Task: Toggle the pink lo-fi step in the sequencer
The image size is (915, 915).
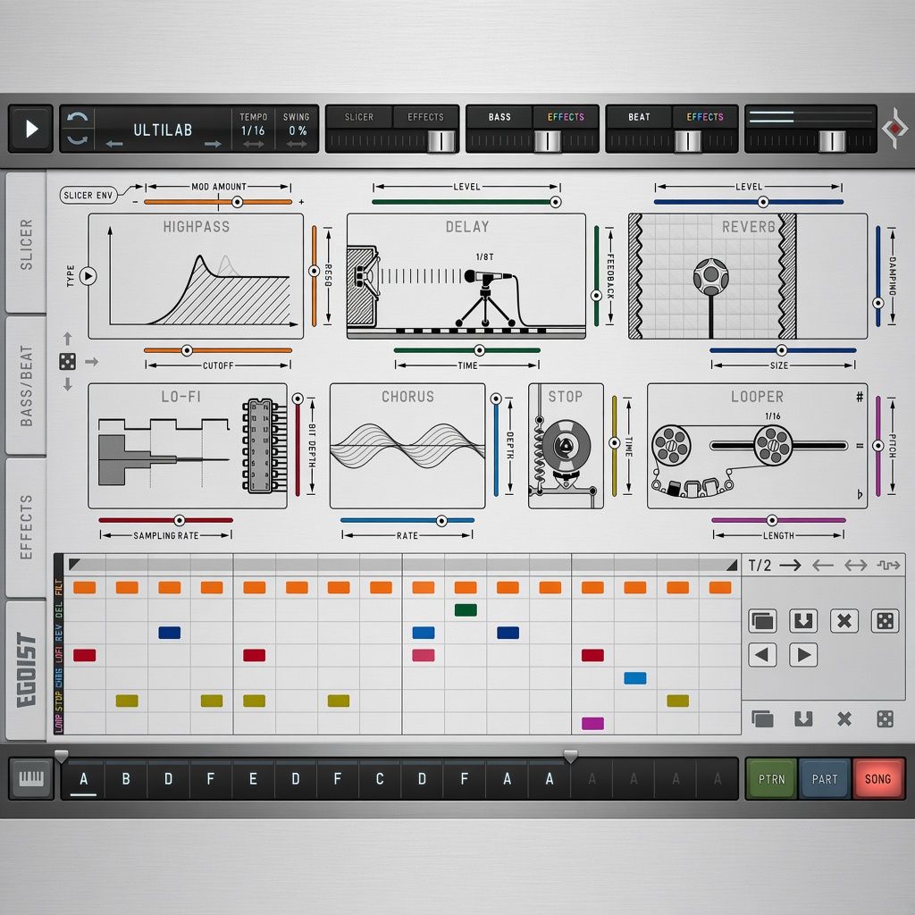Action: pos(423,655)
